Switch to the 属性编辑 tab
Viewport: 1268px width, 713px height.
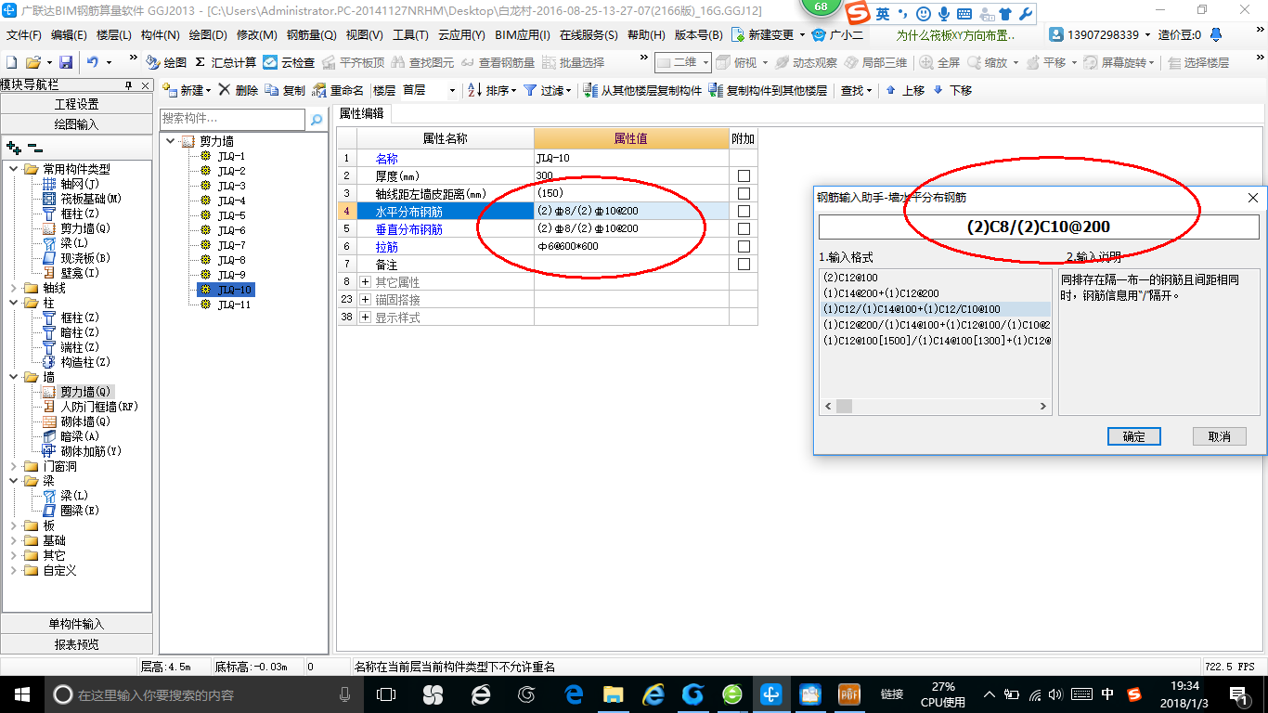coord(361,113)
